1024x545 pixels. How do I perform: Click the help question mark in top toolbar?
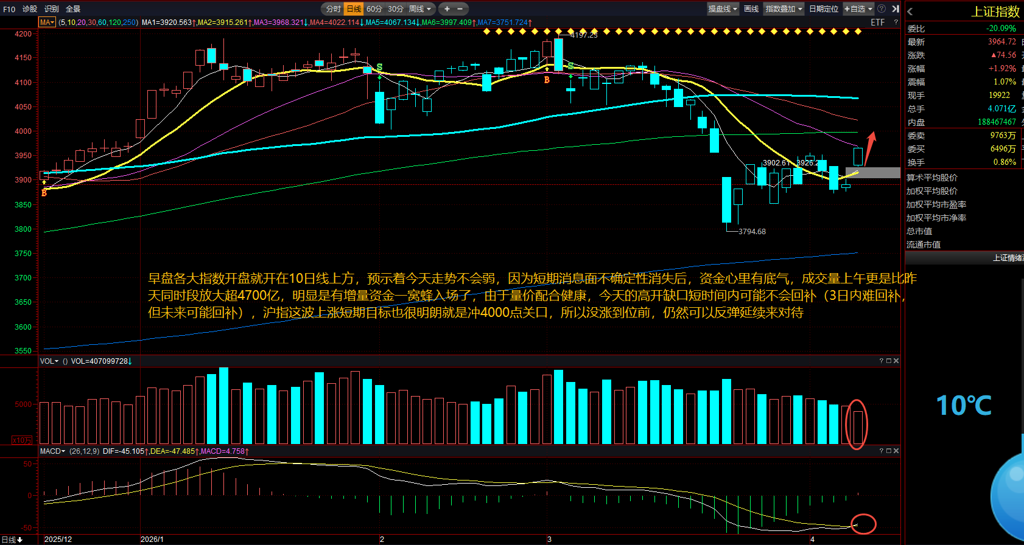(x=882, y=9)
